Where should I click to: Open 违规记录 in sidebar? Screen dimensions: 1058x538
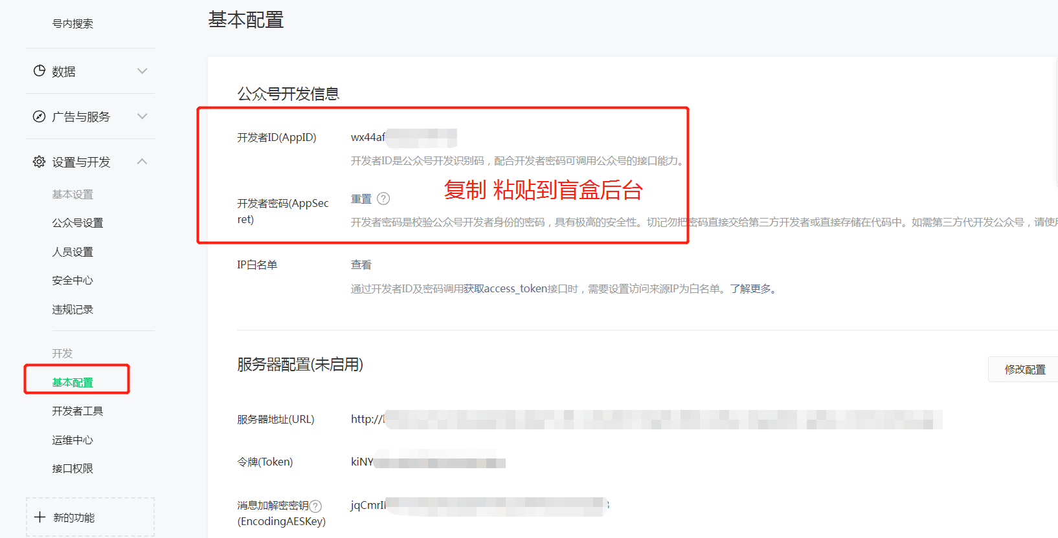[73, 309]
